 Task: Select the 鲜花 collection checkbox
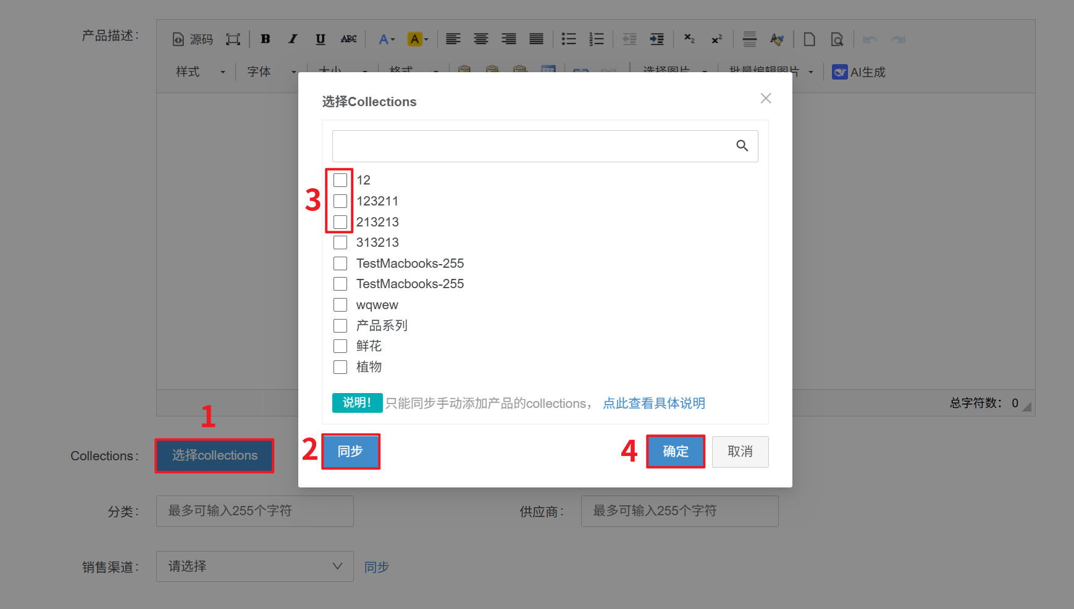[340, 346]
